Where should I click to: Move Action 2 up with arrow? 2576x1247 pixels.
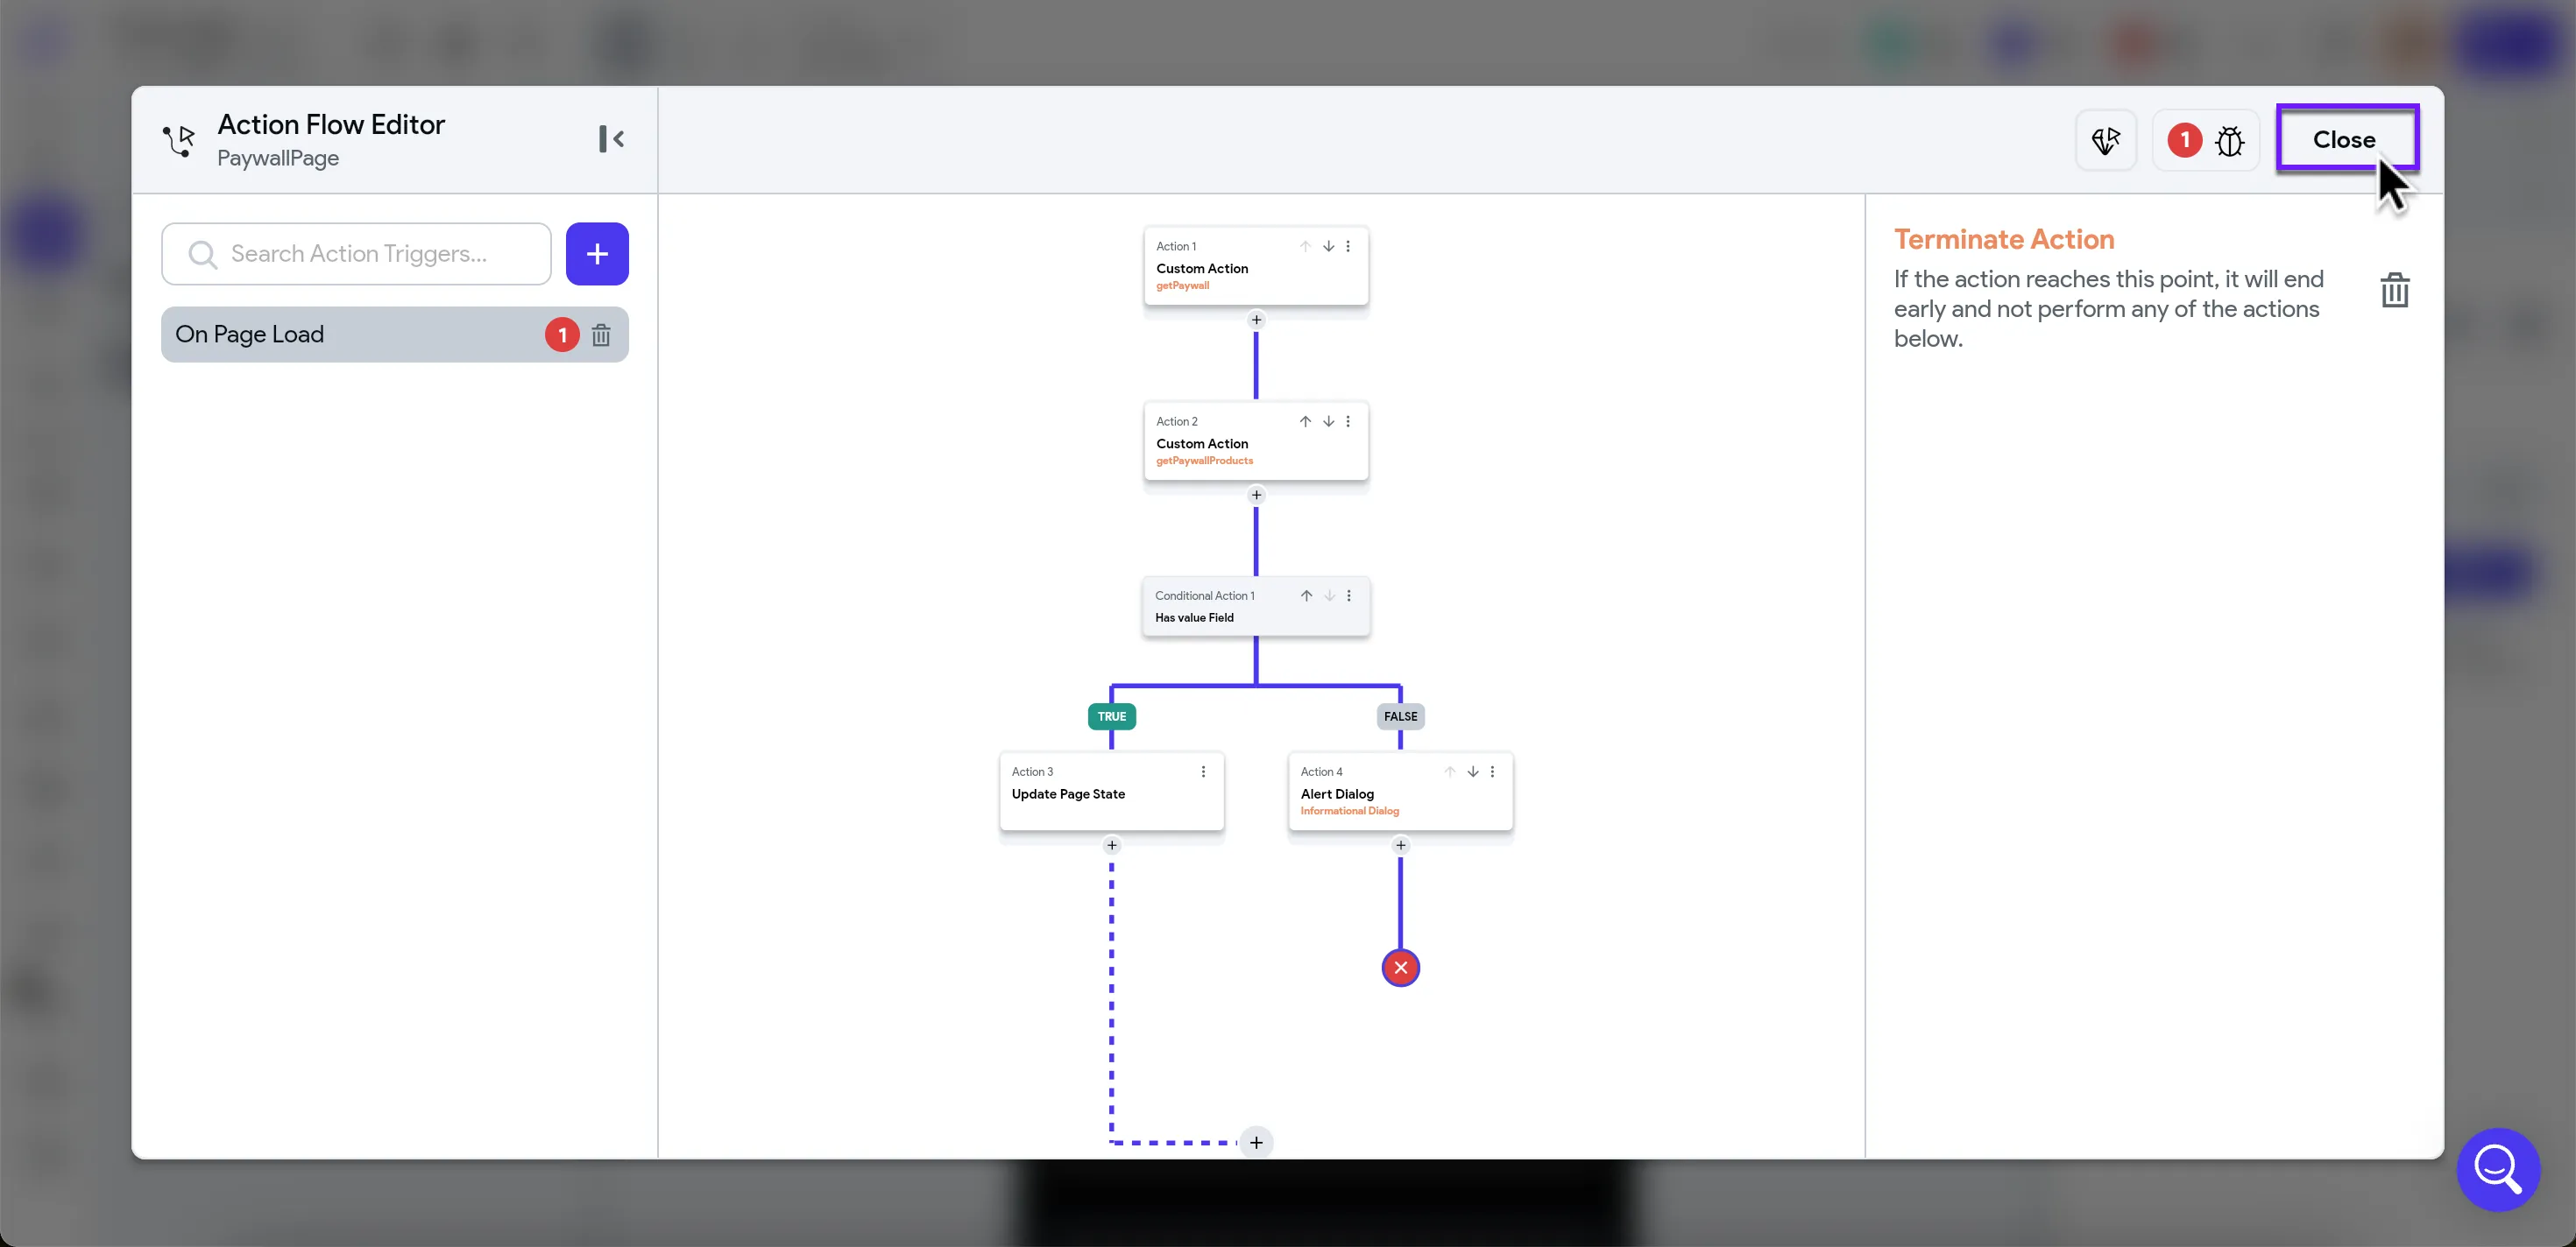(x=1305, y=422)
